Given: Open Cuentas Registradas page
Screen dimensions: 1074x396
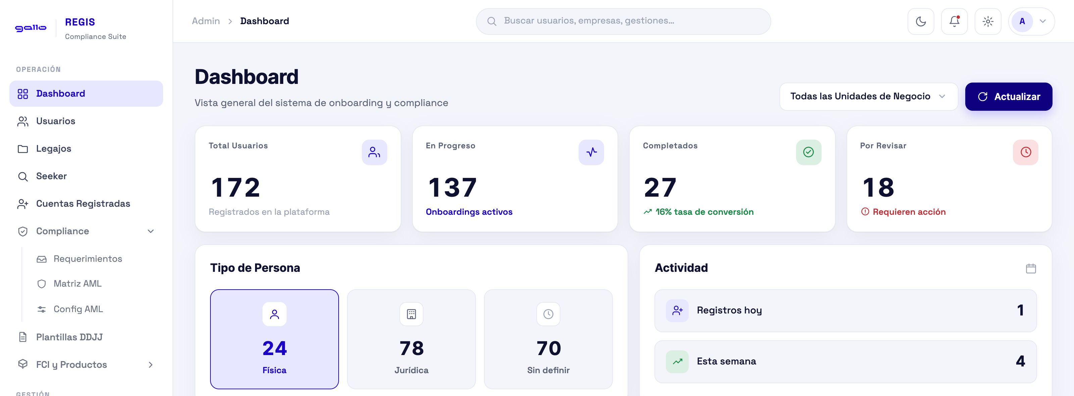Looking at the screenshot, I should pos(86,203).
